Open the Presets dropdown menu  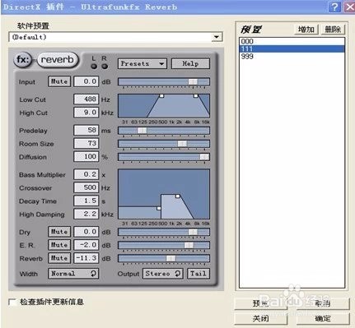142,64
